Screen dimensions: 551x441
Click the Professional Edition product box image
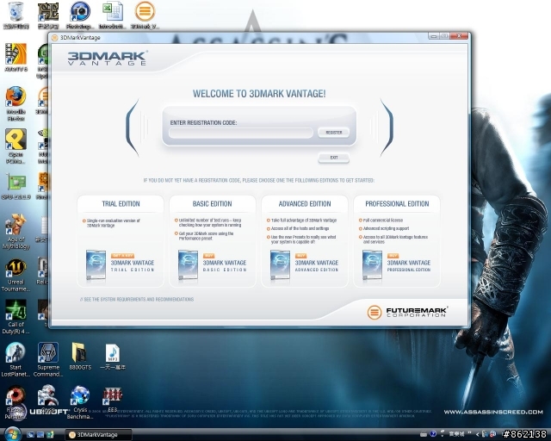pos(372,265)
